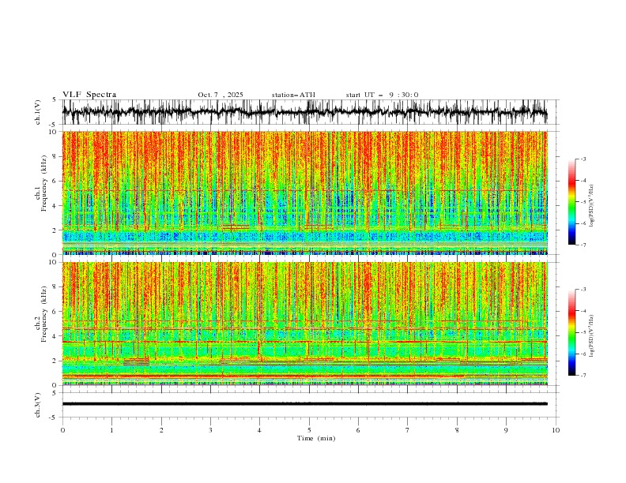Click the ch.2 PSD color bar

(571, 332)
